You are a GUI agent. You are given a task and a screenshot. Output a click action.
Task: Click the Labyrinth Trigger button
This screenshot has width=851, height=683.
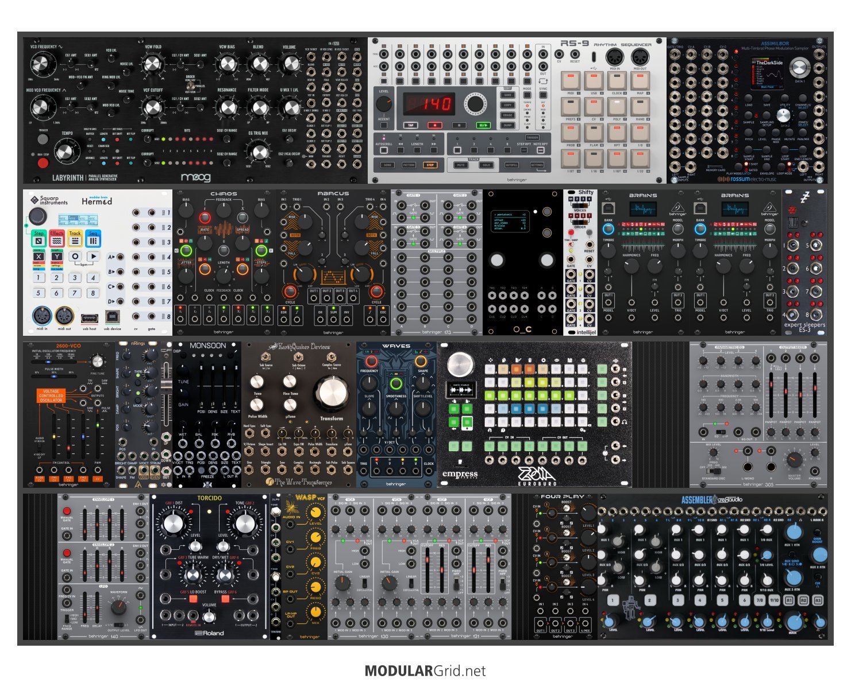click(43, 138)
